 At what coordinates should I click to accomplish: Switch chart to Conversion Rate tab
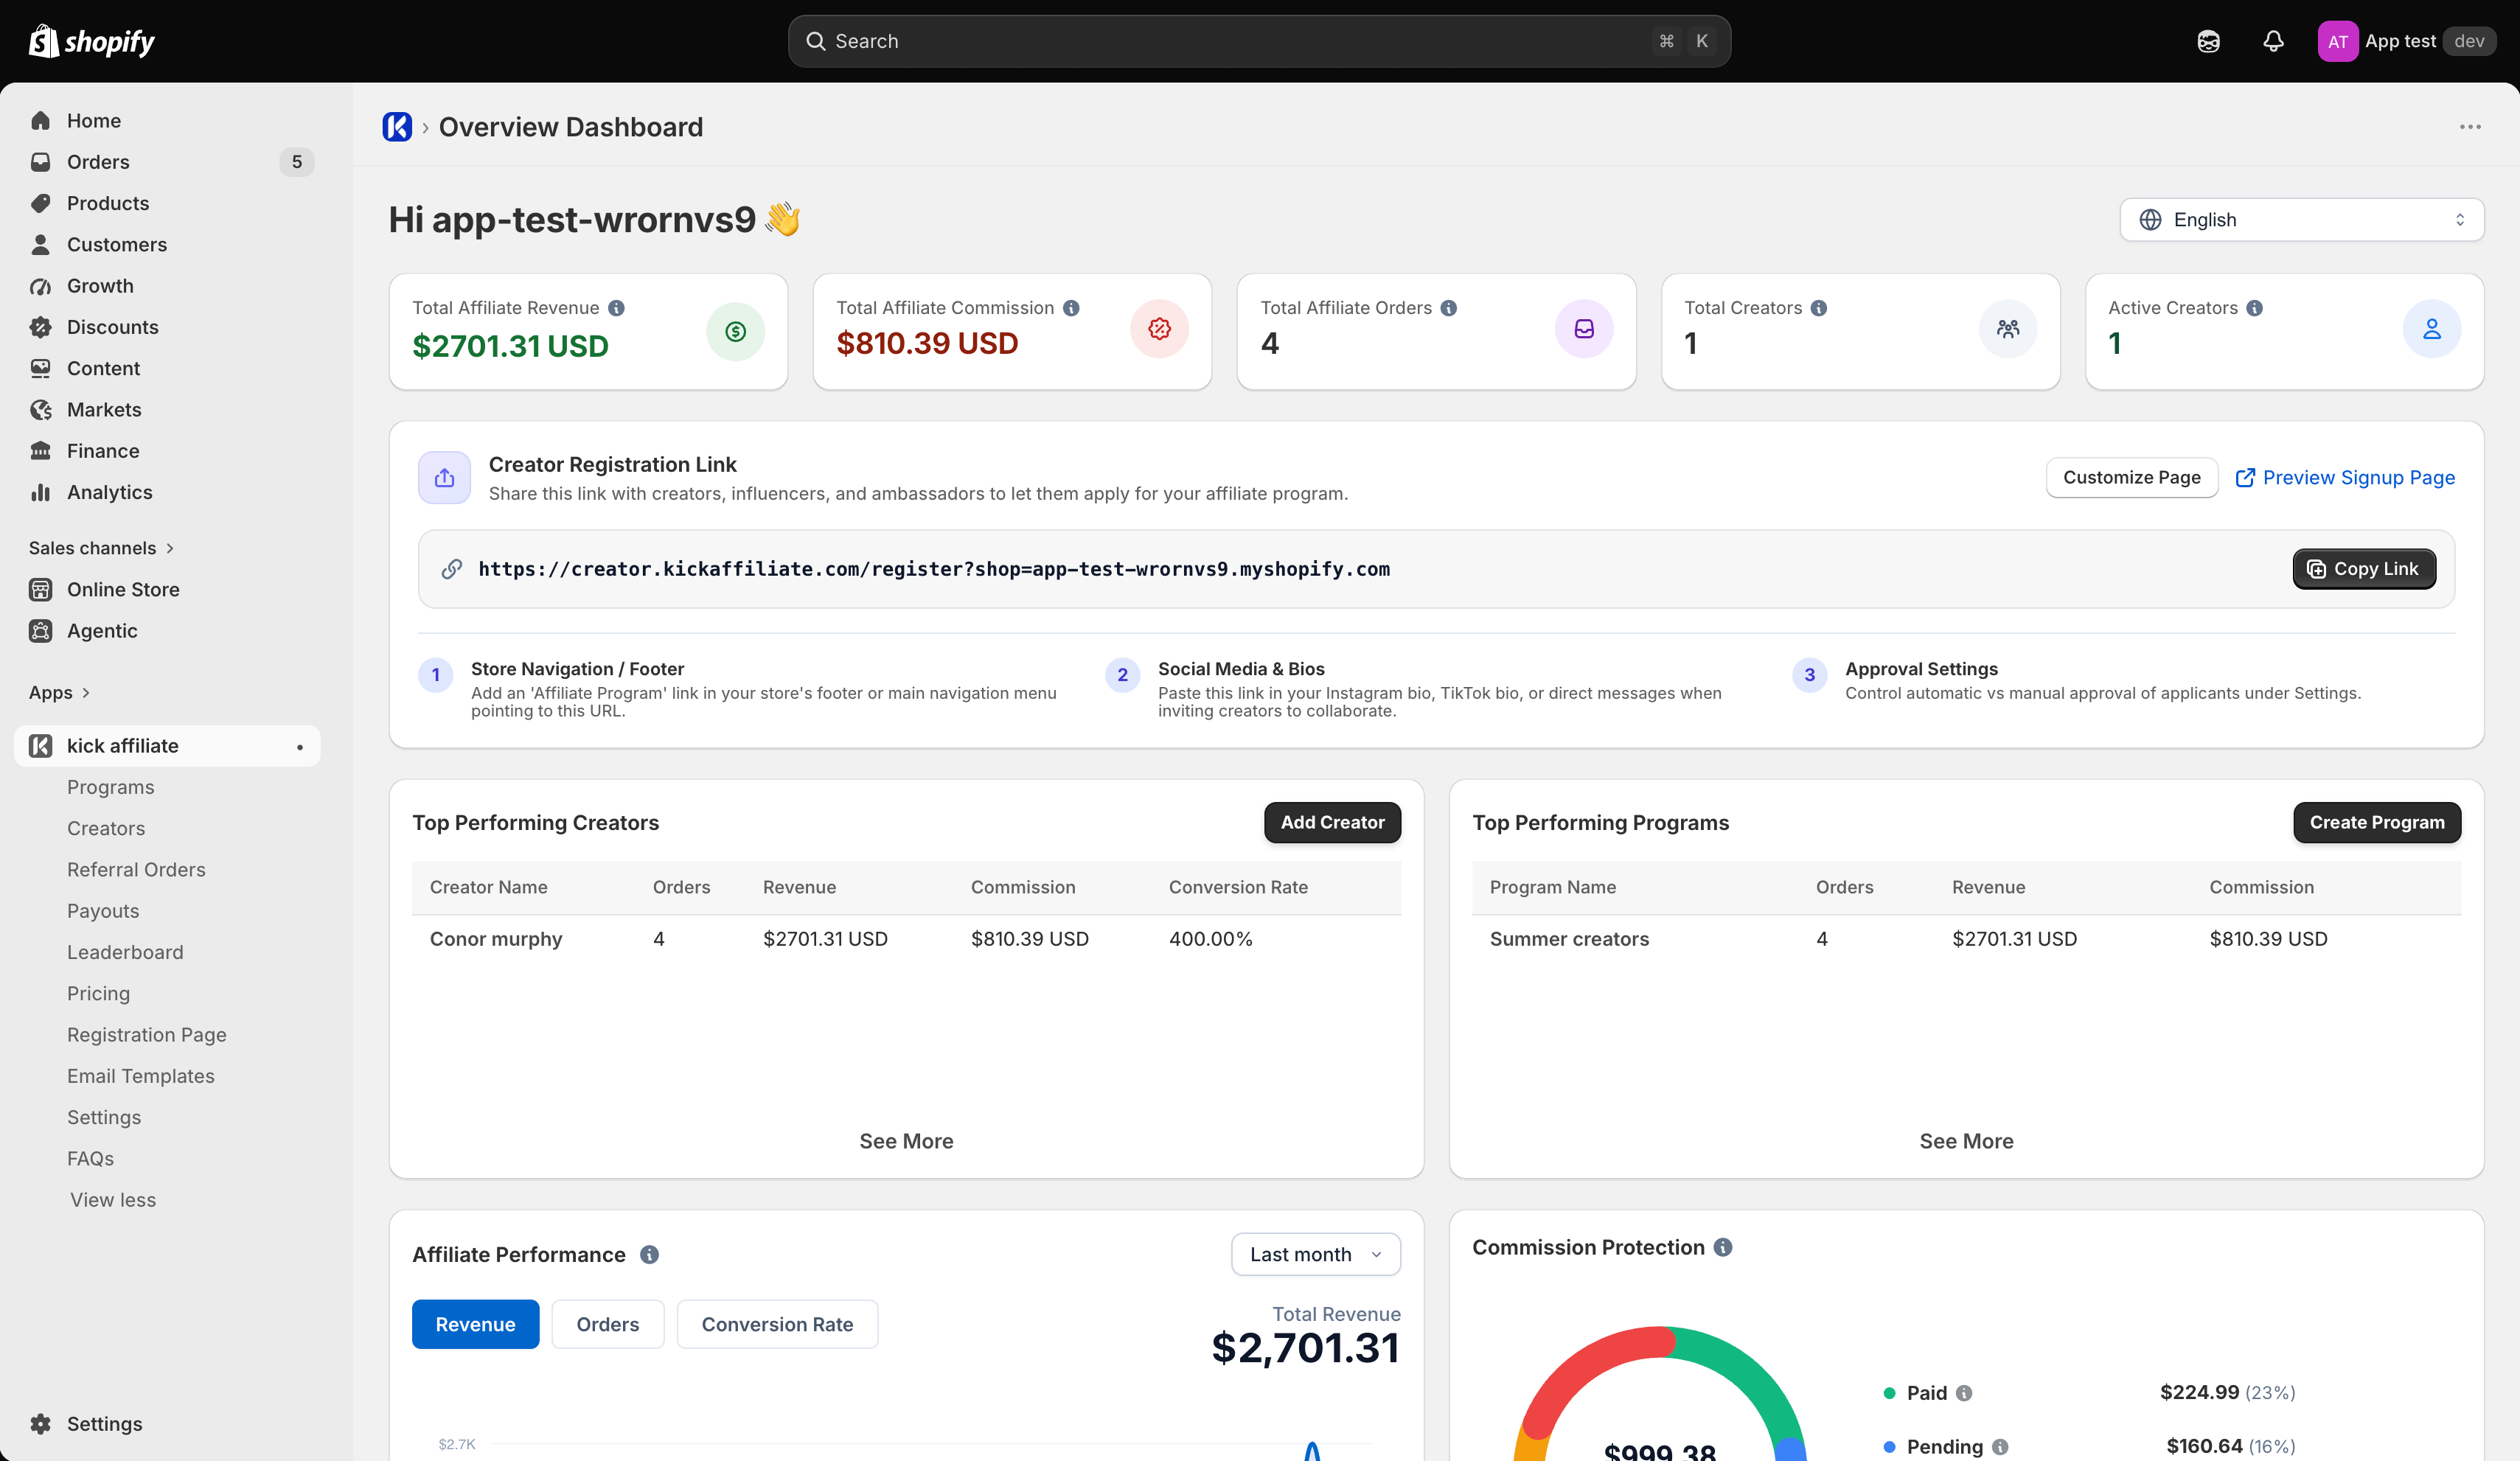(x=777, y=1324)
